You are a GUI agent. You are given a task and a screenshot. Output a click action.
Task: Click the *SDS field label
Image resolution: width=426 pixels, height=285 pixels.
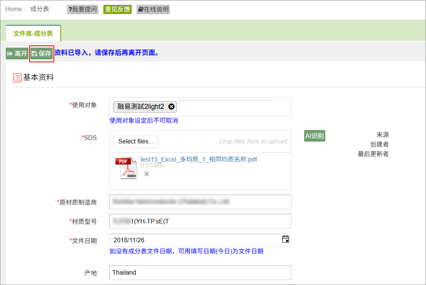[89, 138]
